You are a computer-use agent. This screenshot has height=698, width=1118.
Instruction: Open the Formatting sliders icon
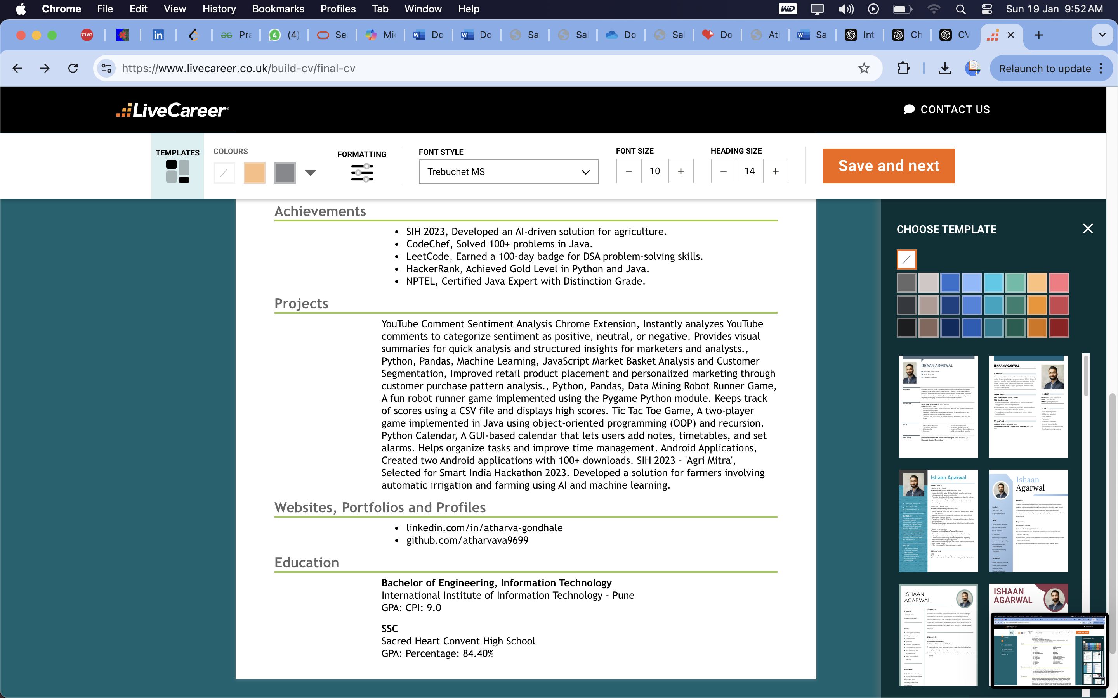coord(362,173)
